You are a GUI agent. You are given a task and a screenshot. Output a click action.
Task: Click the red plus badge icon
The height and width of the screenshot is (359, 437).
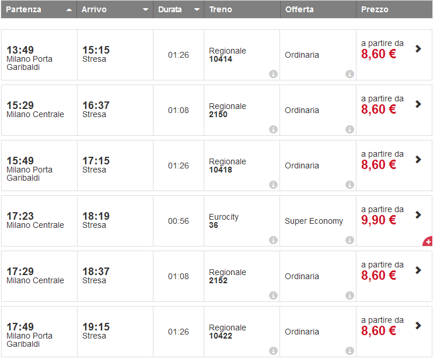(428, 241)
